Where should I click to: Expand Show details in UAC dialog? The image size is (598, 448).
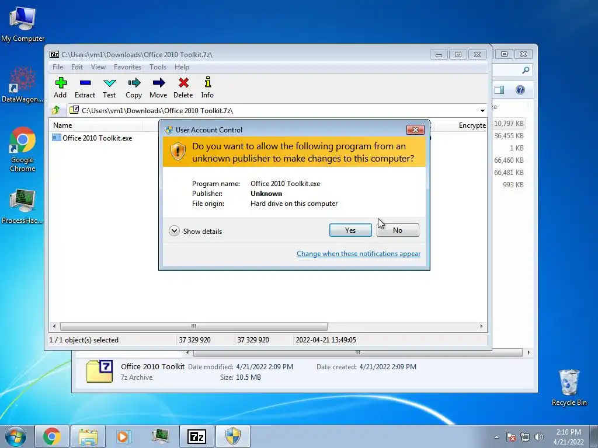coord(195,231)
